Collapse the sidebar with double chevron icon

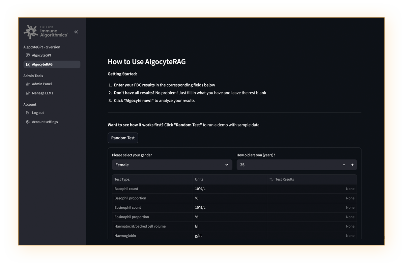coord(76,32)
